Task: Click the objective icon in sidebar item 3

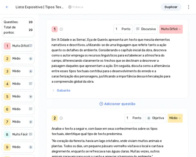Action: coord(31,71)
